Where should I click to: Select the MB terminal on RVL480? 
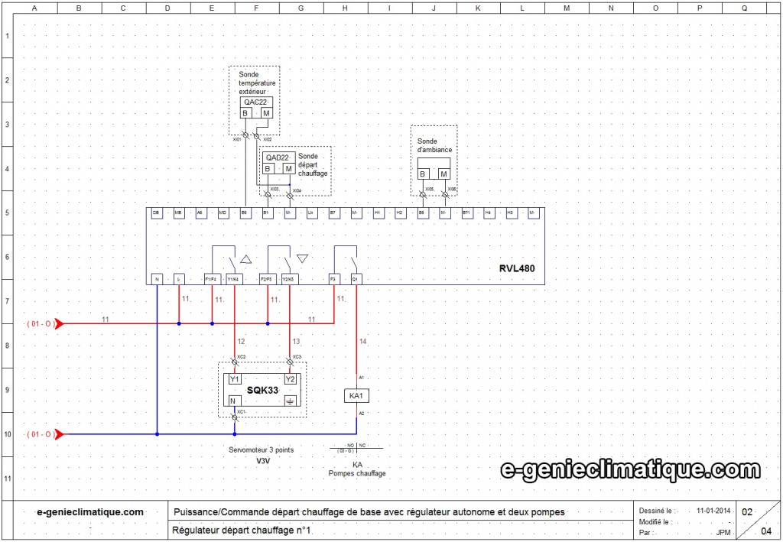coord(178,213)
